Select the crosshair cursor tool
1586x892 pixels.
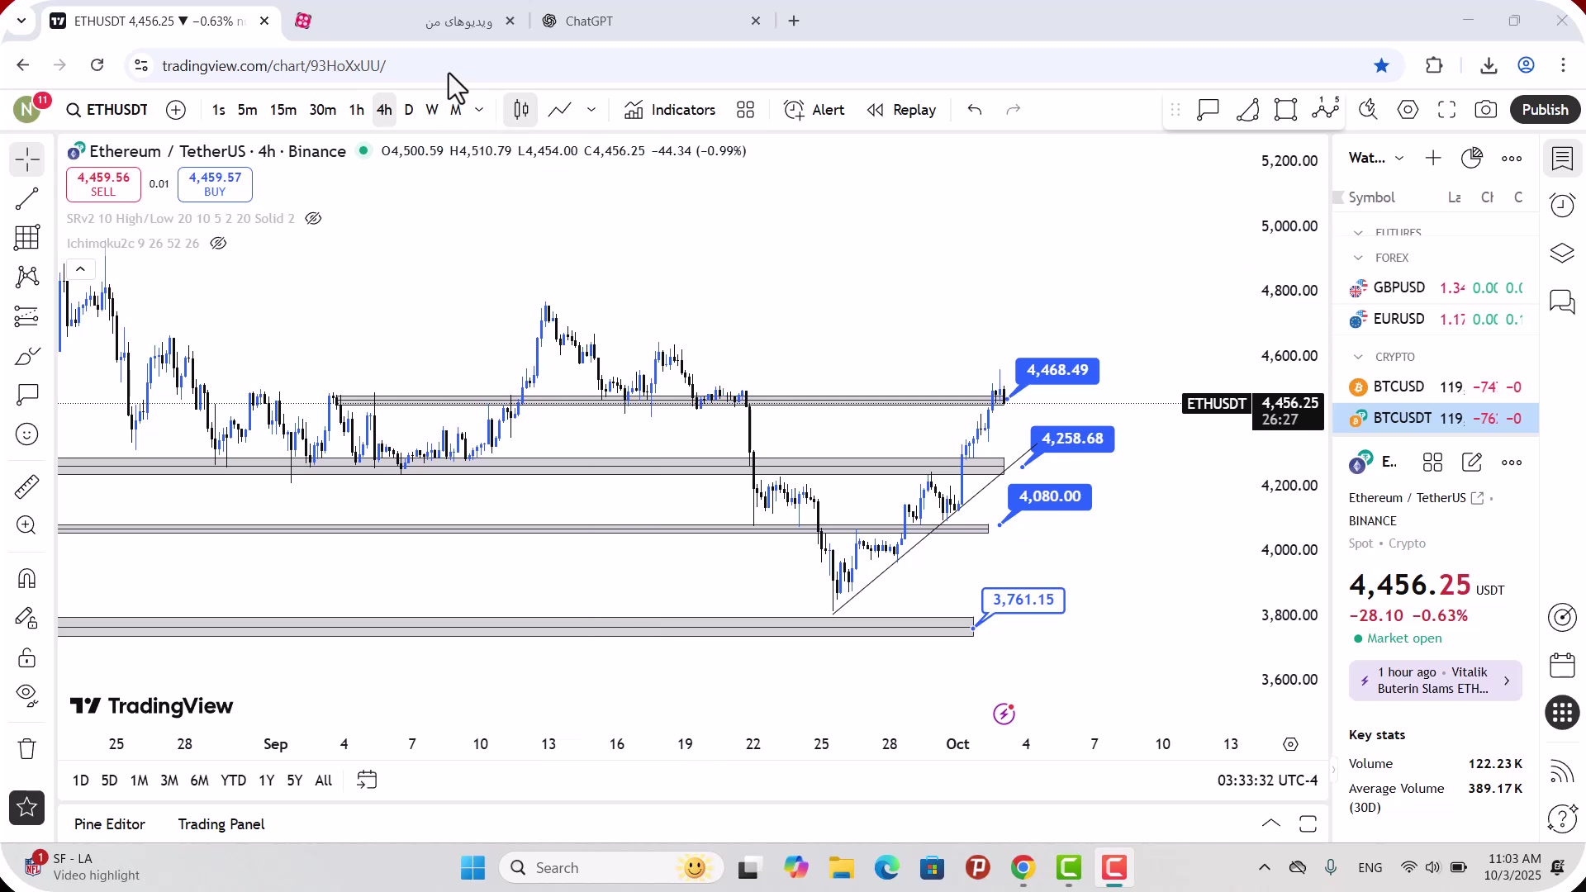click(x=26, y=159)
